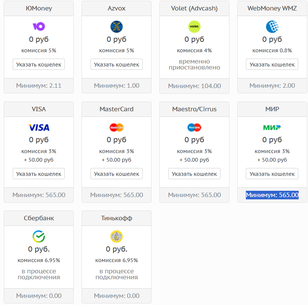This screenshot has width=308, height=305.
Task: Click the МИР payment system logo
Action: pos(272,127)
